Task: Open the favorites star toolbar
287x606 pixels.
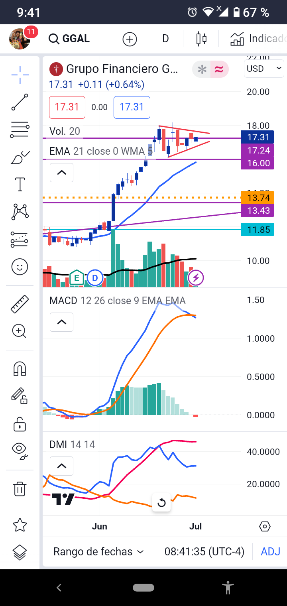Action: click(20, 525)
